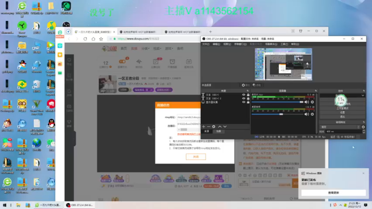
Task: Open Windows Start menu
Action: (x=5, y=205)
